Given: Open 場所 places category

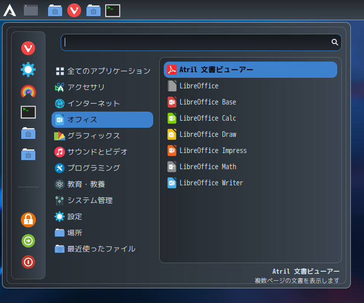Looking at the screenshot, I should click(x=102, y=232).
